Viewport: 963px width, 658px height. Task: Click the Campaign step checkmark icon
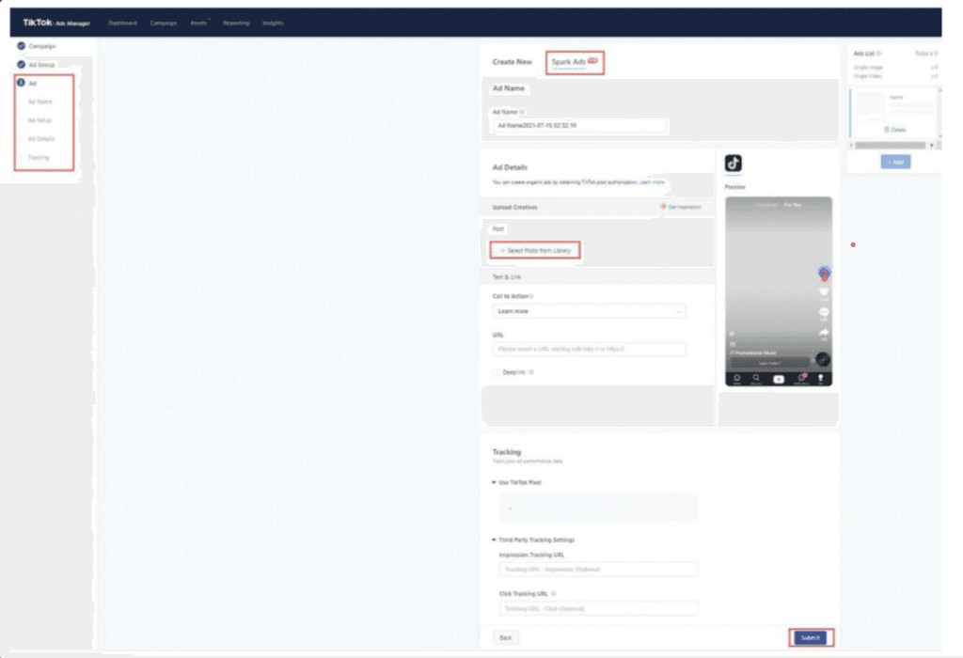(21, 45)
